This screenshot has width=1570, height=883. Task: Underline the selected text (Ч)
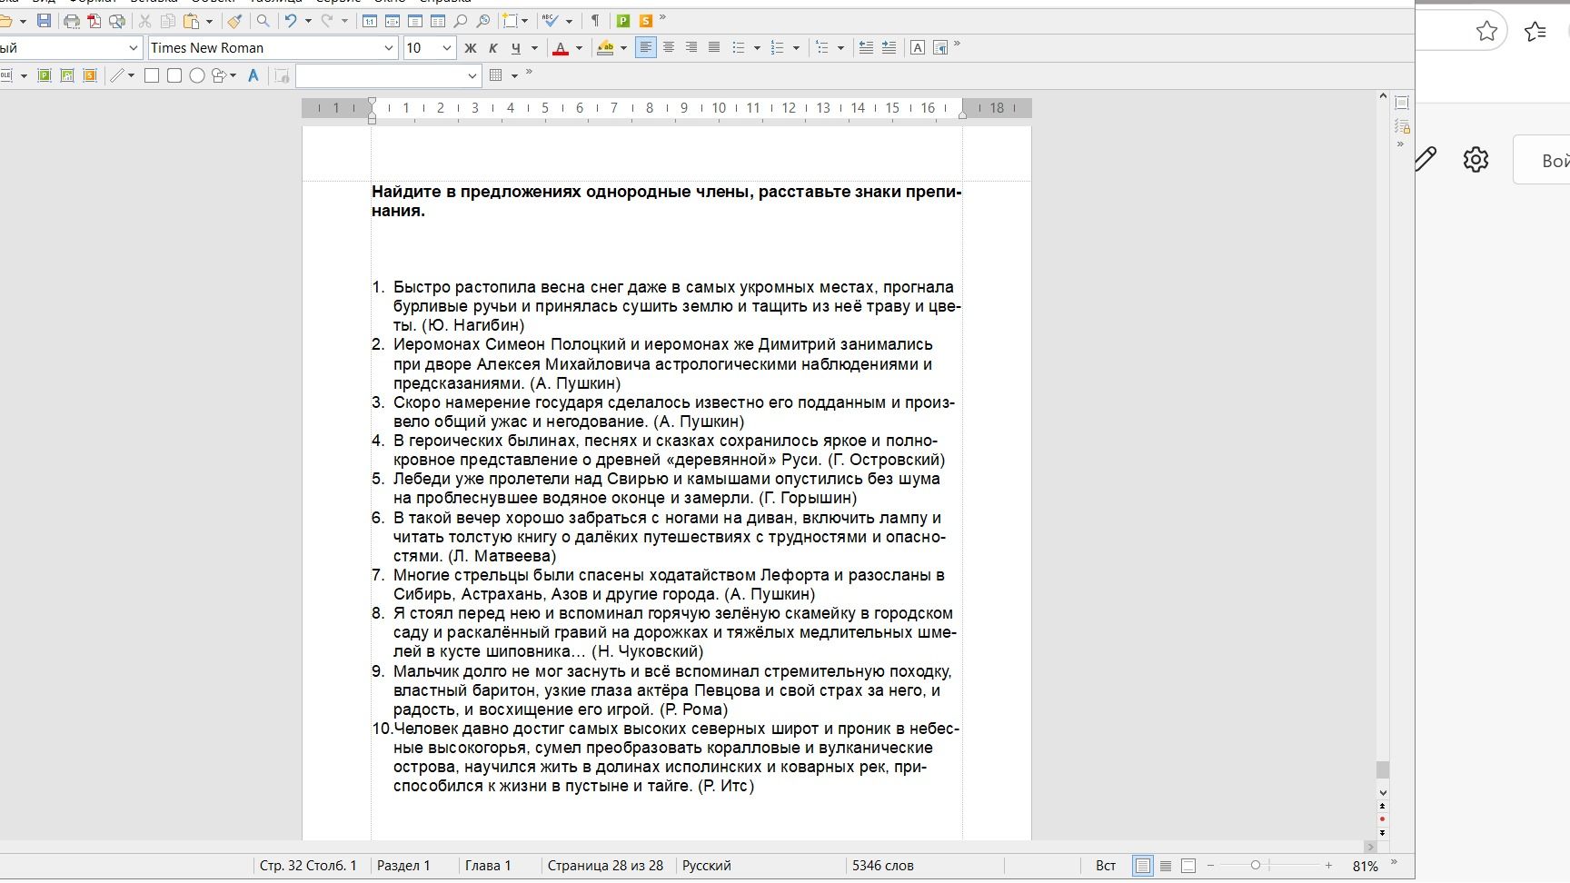(516, 48)
